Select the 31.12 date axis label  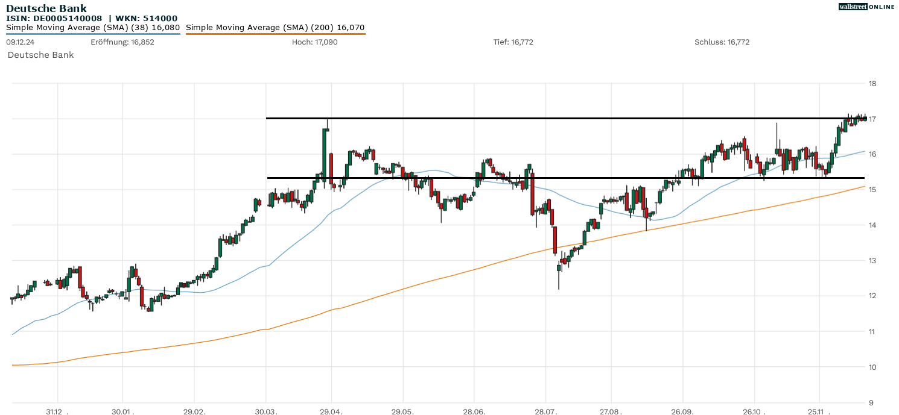[x=56, y=412]
